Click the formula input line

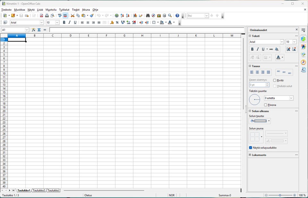pyautogui.click(x=147, y=30)
